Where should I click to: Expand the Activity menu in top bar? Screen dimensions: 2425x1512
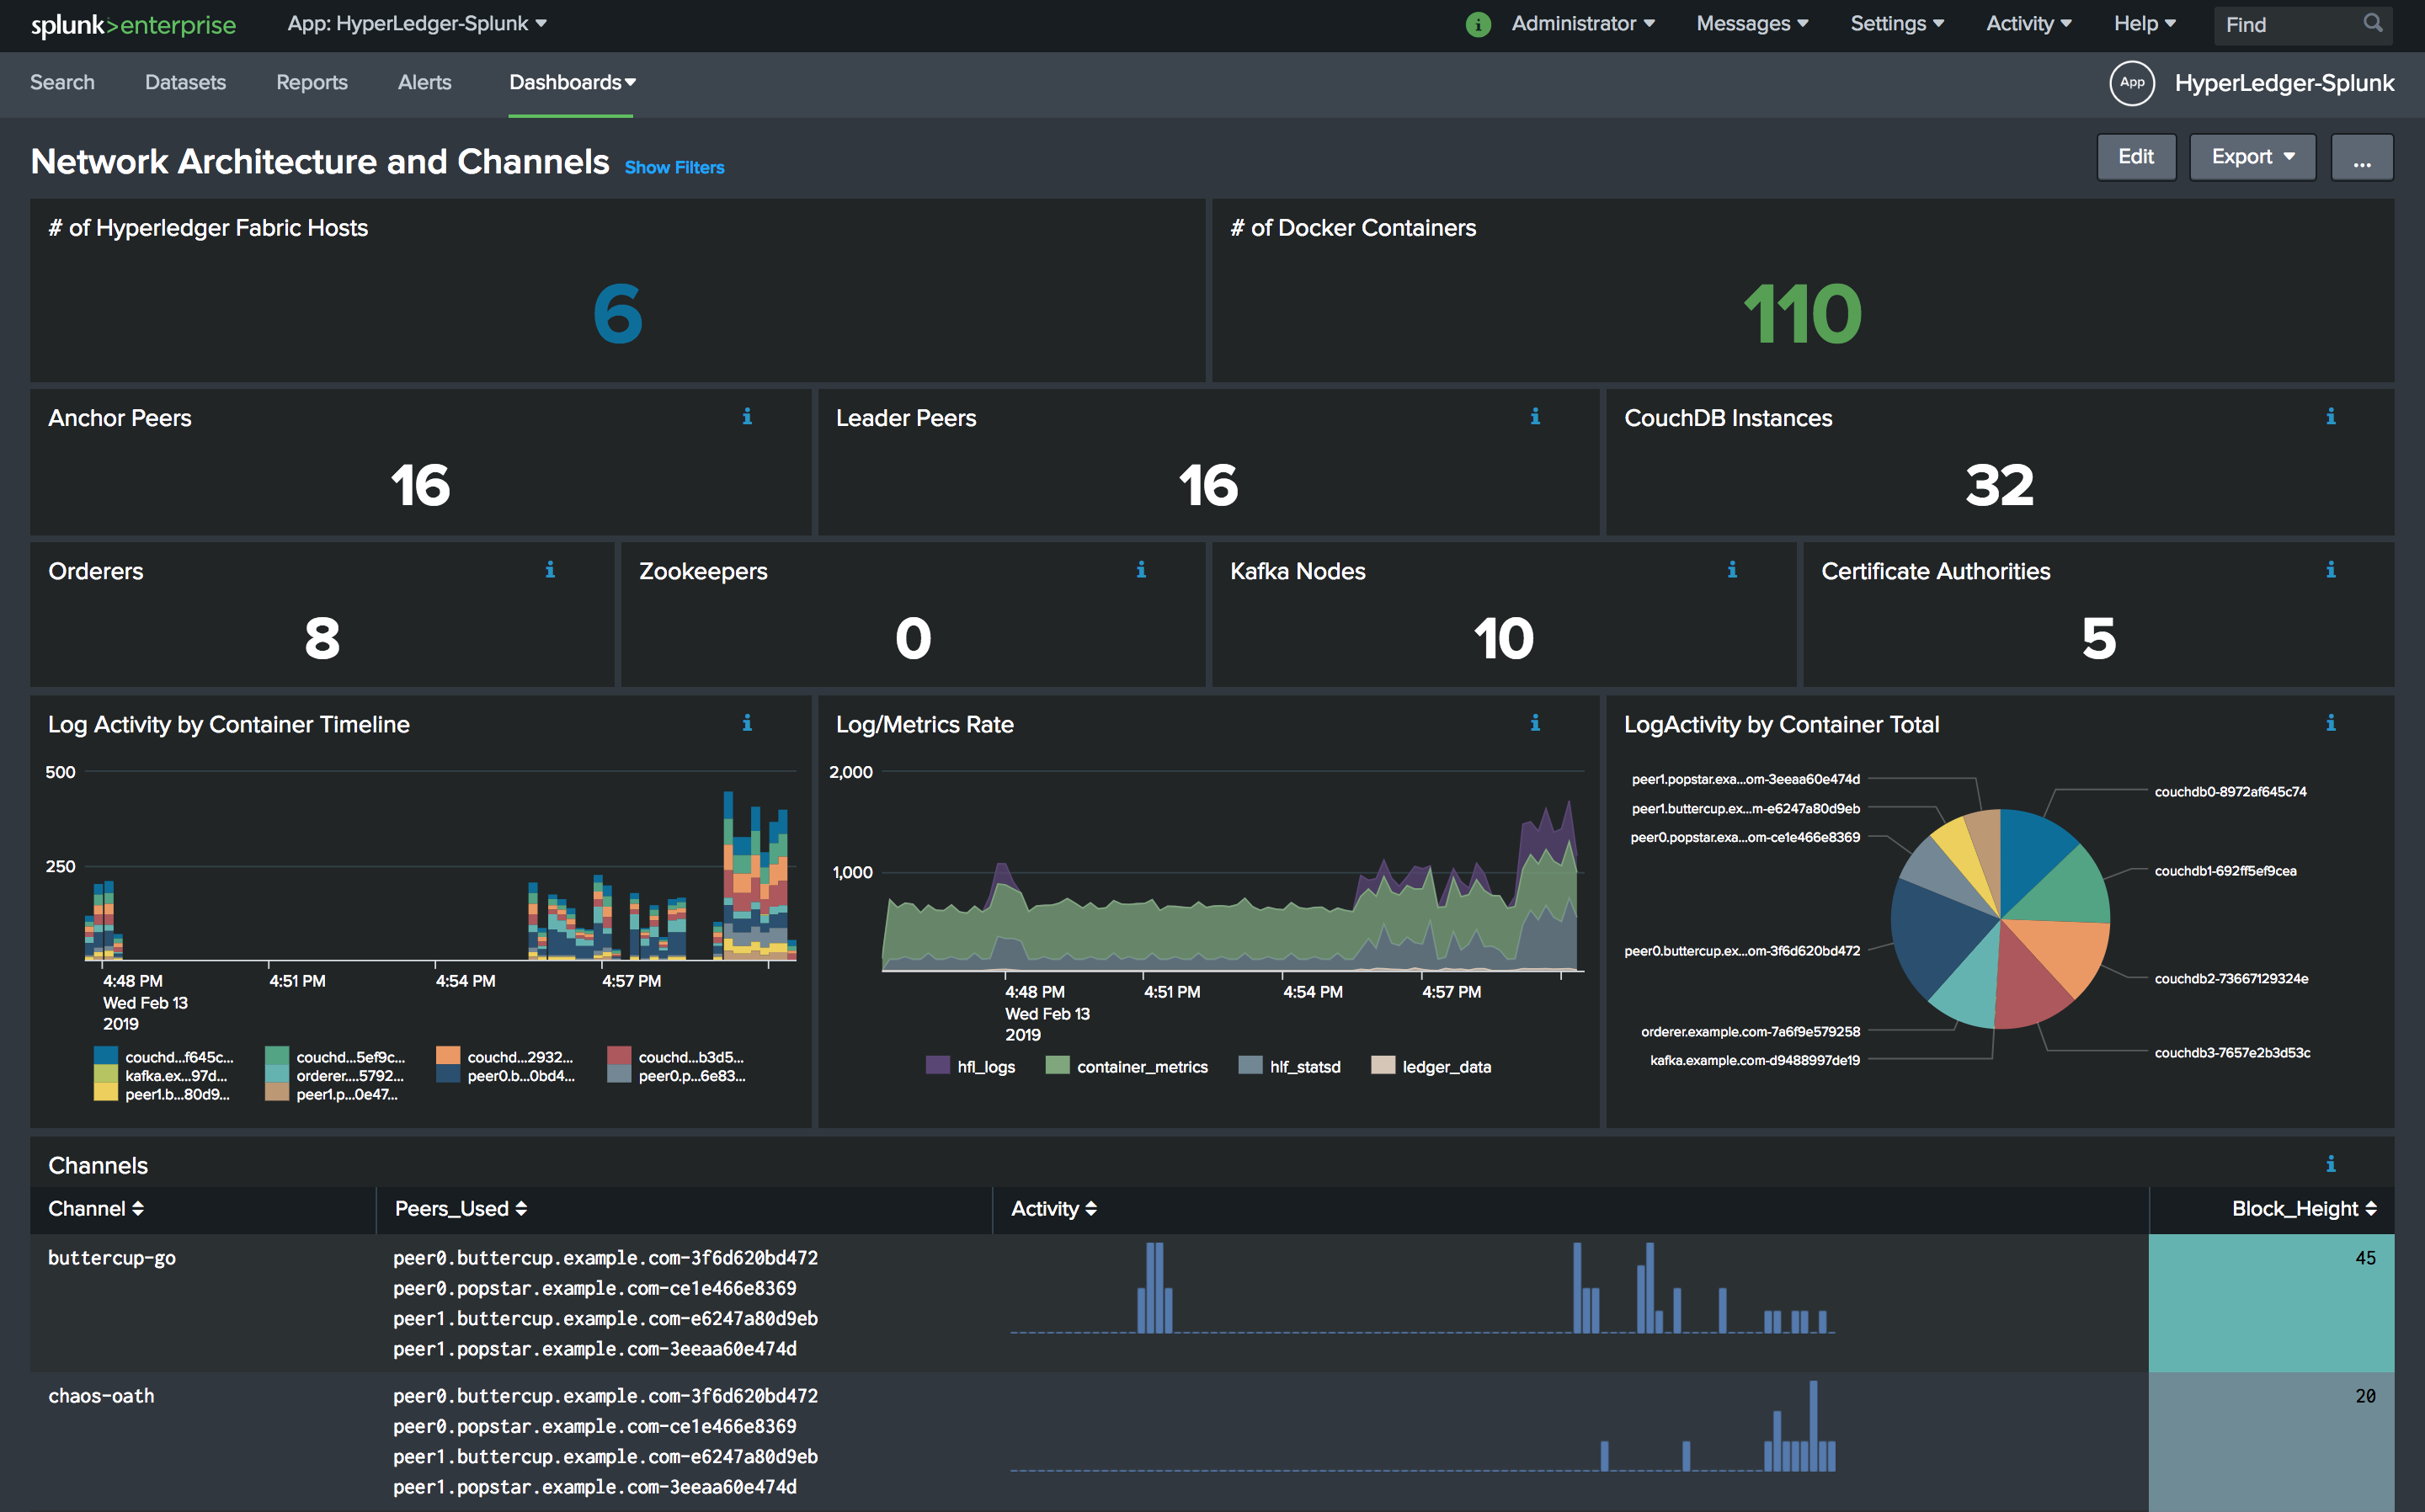tap(2029, 24)
